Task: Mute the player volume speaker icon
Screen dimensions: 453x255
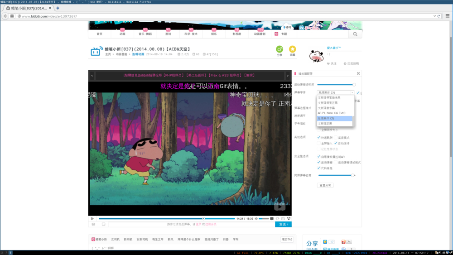Action: click(256, 219)
